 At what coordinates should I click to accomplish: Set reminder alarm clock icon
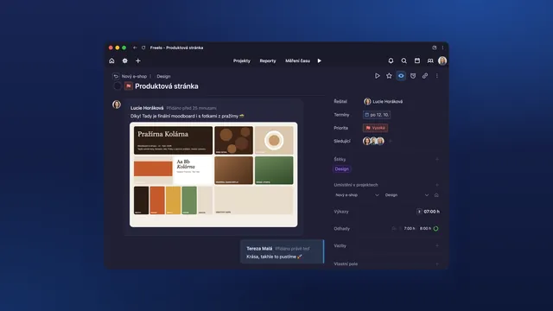point(413,76)
